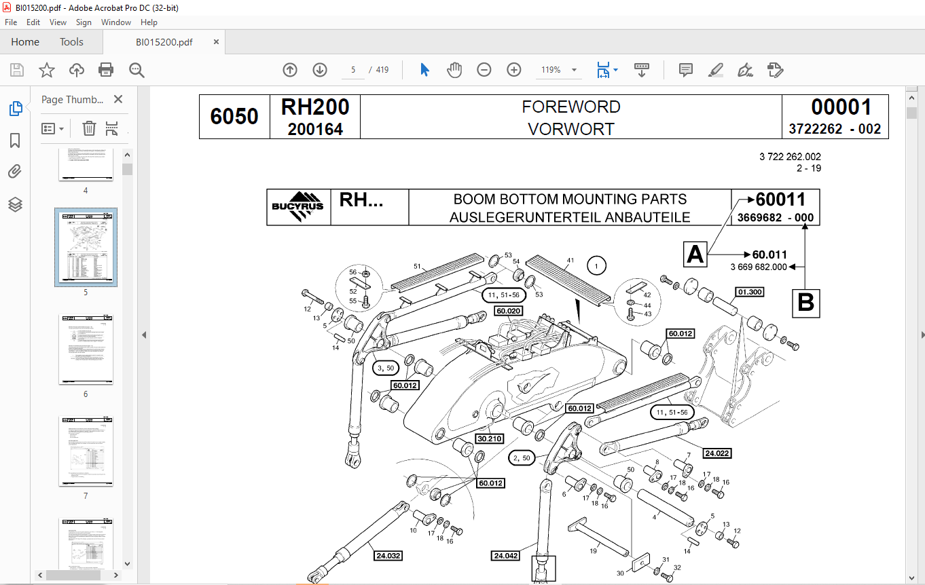Image resolution: width=925 pixels, height=585 pixels.
Task: Add document to starred favorites
Action: pyautogui.click(x=46, y=70)
